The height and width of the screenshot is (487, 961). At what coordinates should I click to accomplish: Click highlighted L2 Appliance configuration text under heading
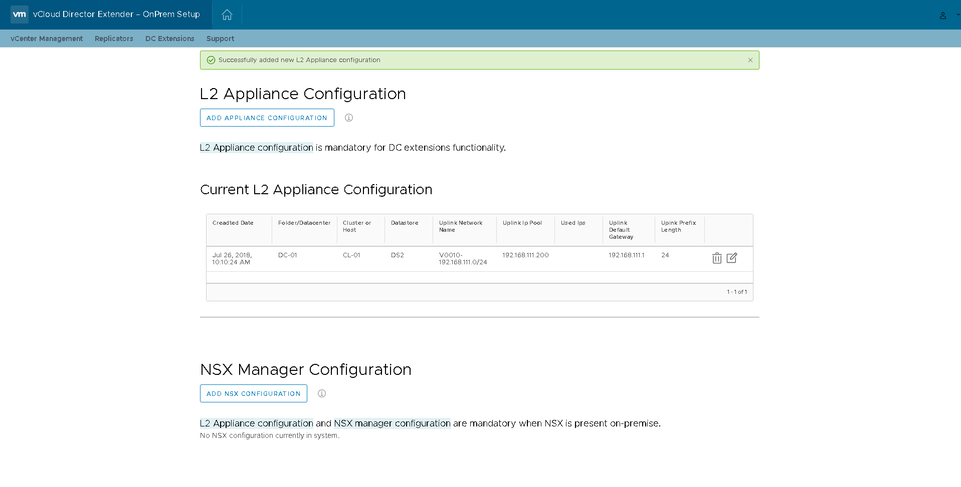tap(256, 148)
